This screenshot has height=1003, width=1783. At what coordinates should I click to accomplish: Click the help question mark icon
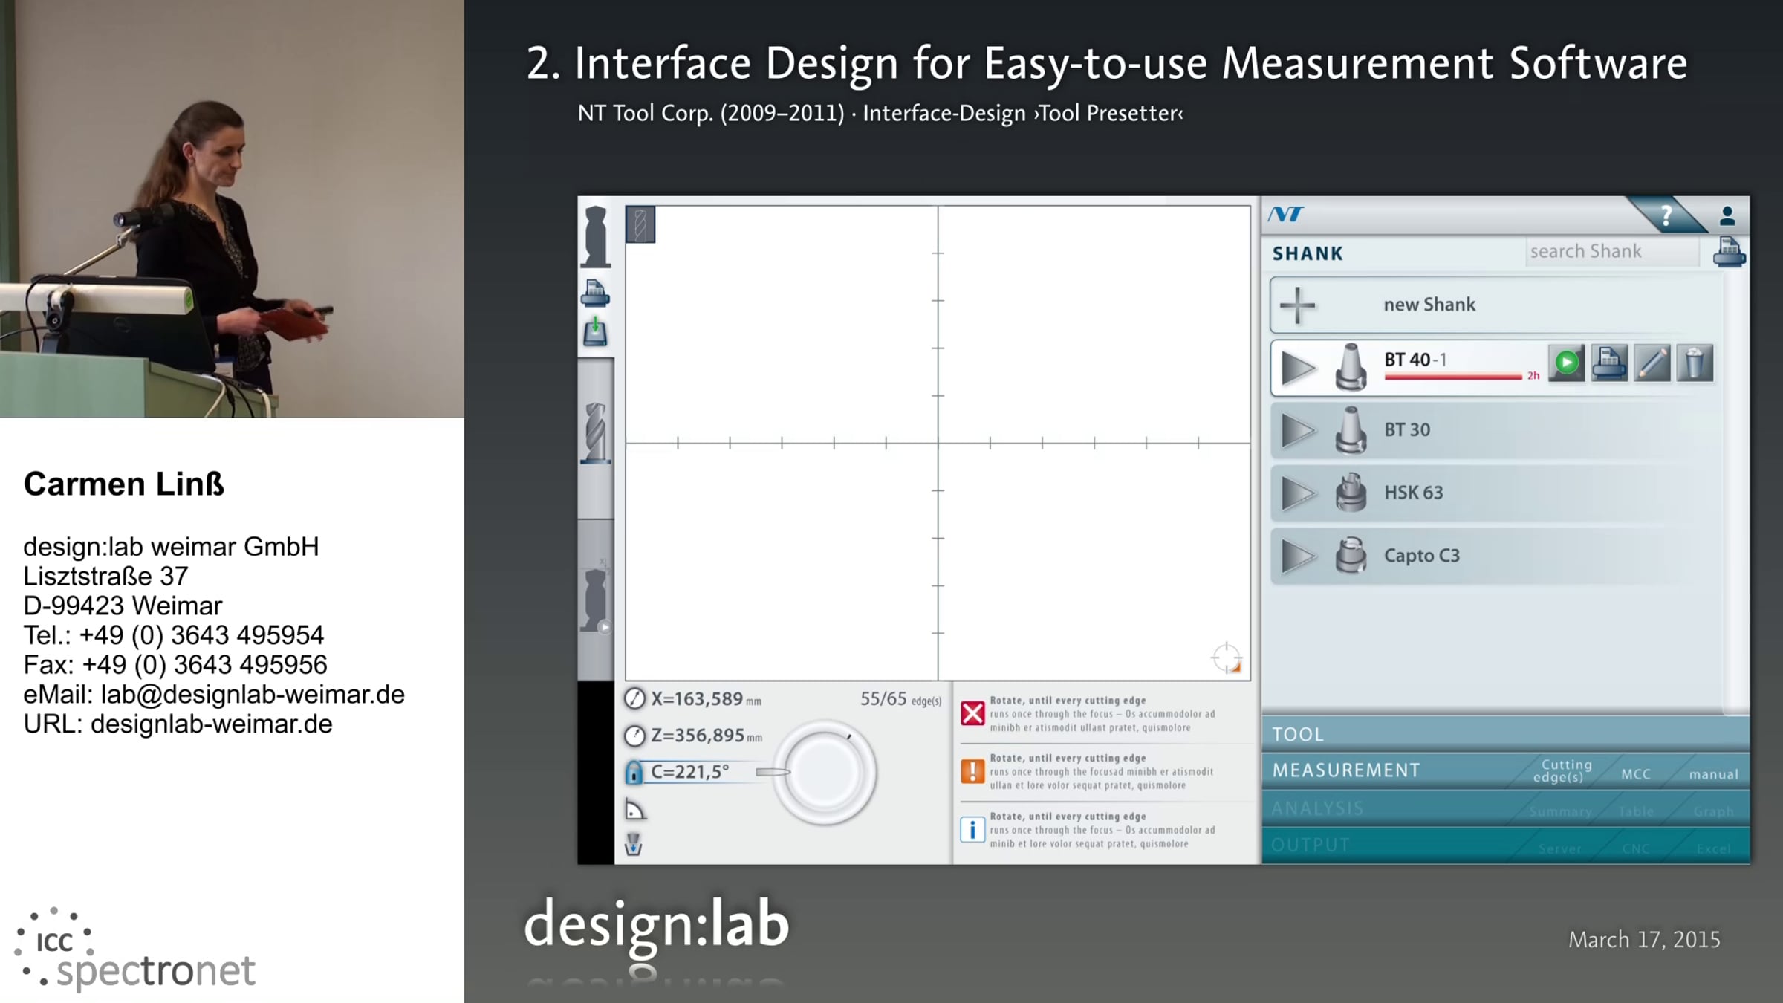[x=1666, y=215]
